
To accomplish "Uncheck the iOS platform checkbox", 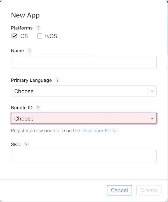I will [x=14, y=36].
